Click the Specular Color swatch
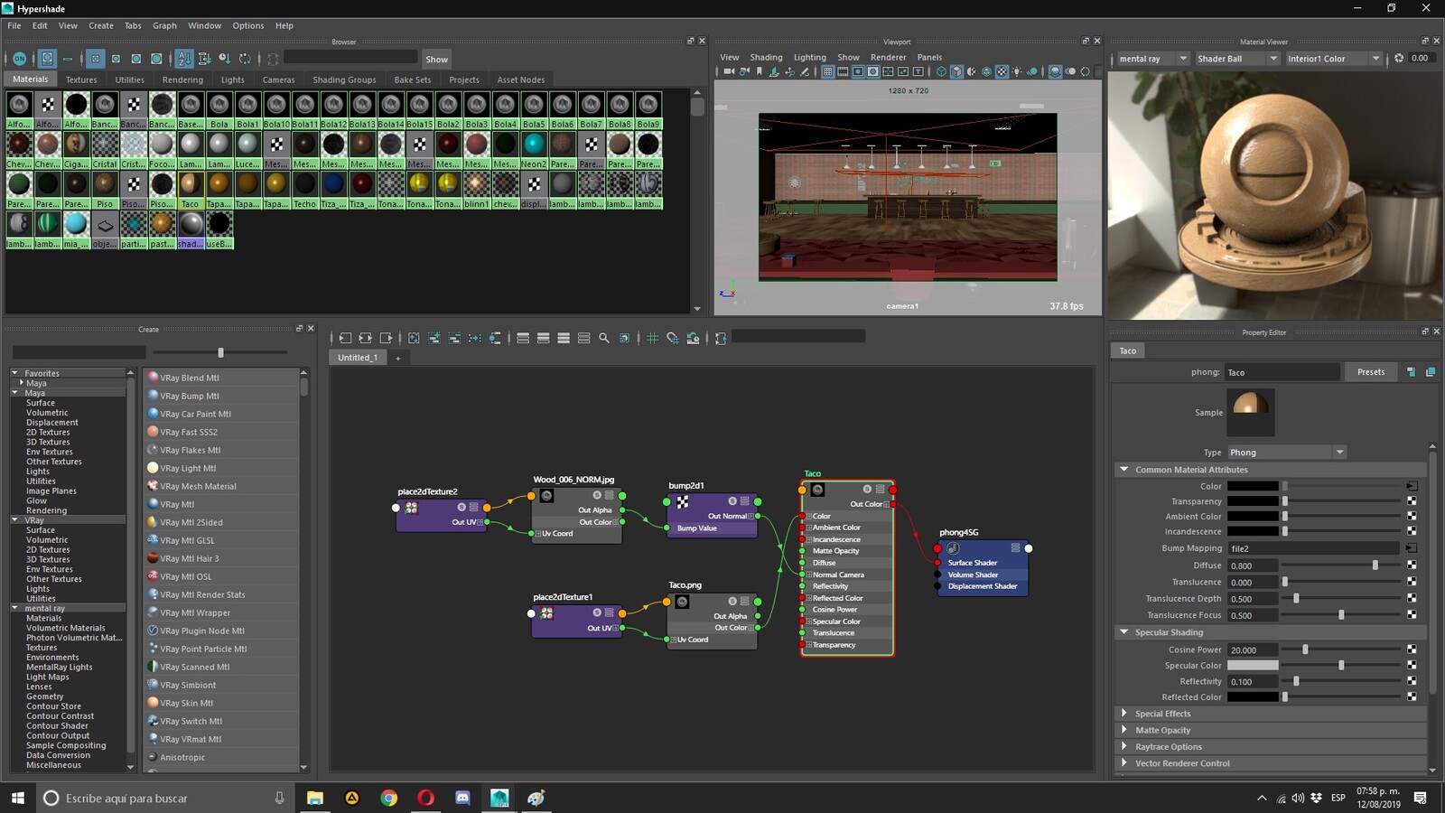This screenshot has width=1445, height=813. (1252, 666)
